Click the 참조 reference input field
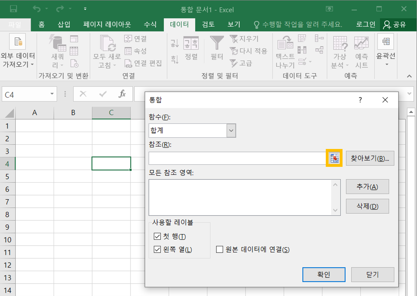This screenshot has height=296, width=417. (x=237, y=158)
